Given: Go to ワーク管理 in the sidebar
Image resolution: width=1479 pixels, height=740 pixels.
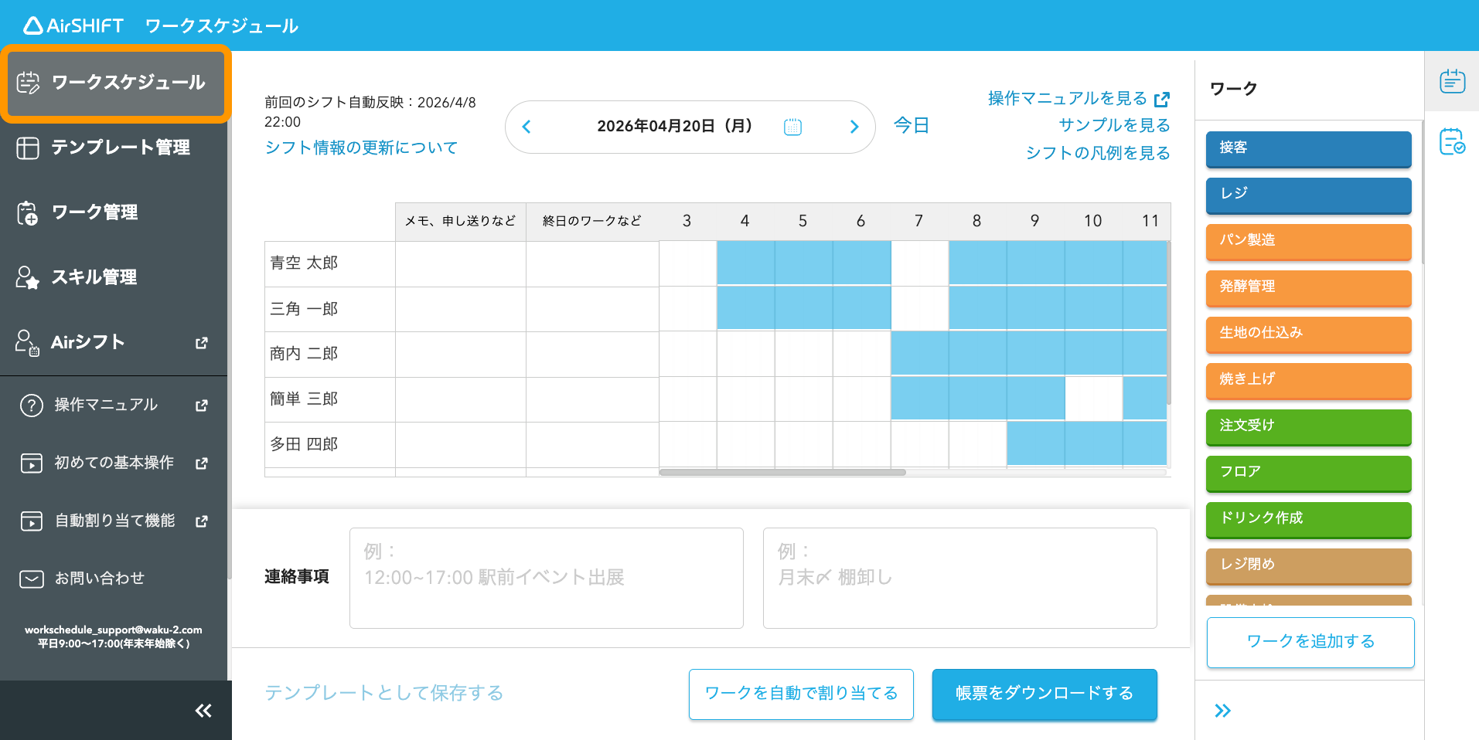Looking at the screenshot, I should [x=114, y=212].
